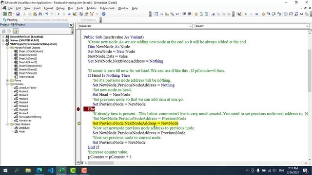Open Excel from the Windows taskbar
The width and height of the screenshot is (312, 175).
pyautogui.click(x=62, y=171)
